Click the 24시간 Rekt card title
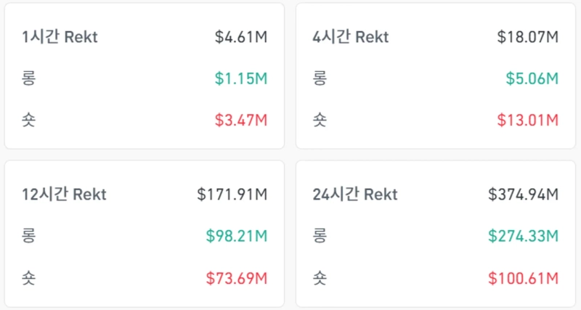 pyautogui.click(x=355, y=195)
